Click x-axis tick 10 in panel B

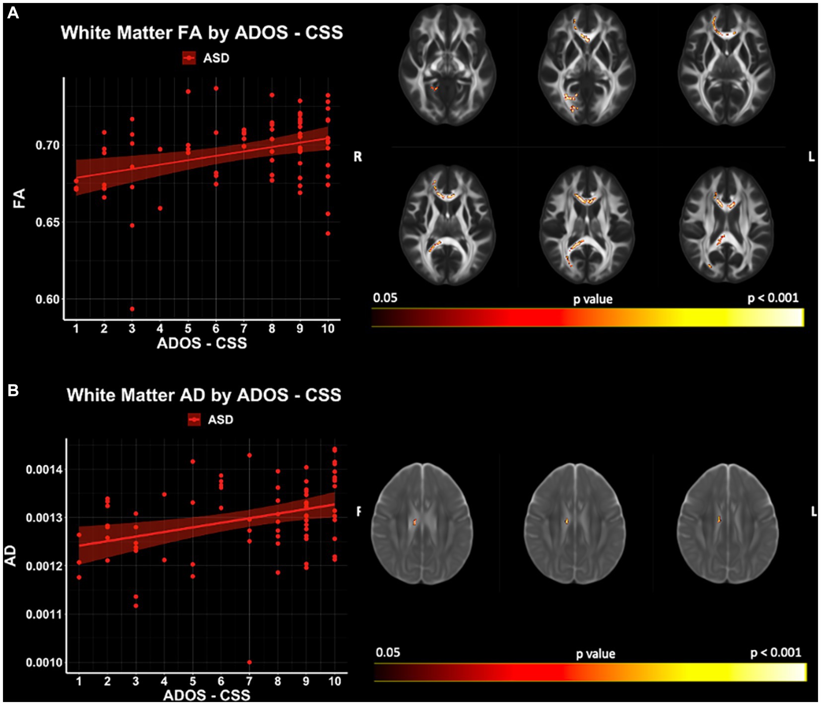tap(335, 681)
